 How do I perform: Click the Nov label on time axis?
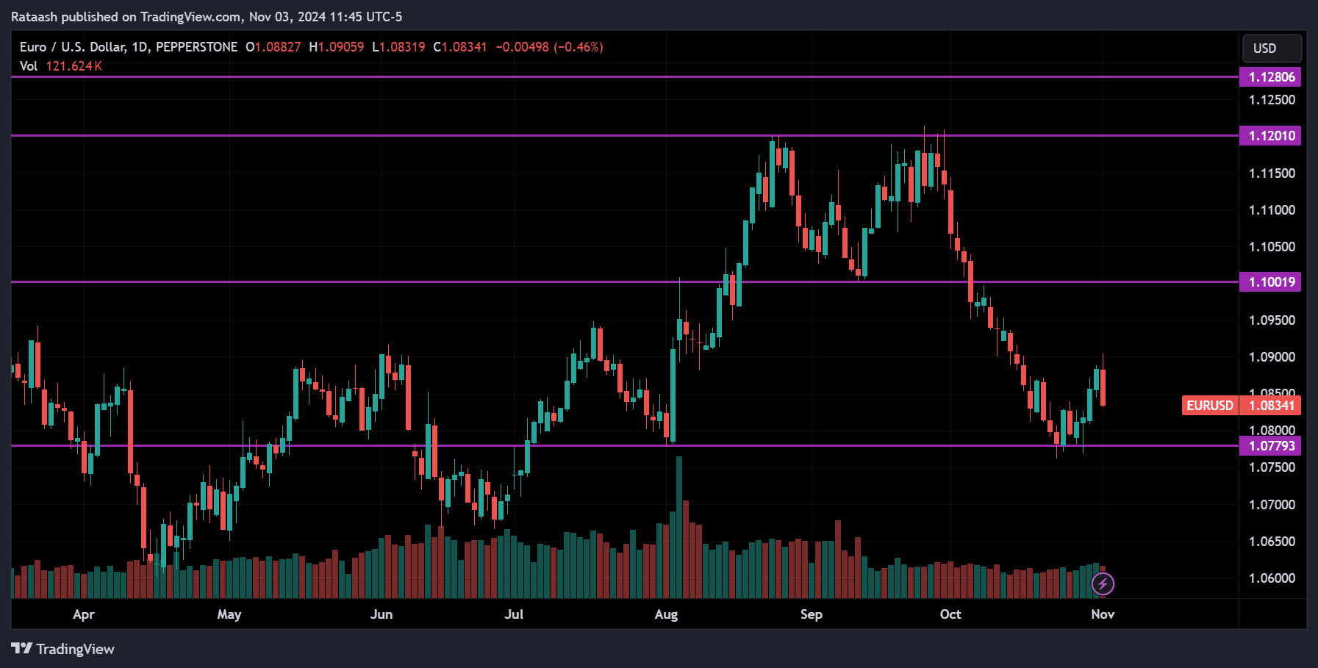[x=1103, y=614]
